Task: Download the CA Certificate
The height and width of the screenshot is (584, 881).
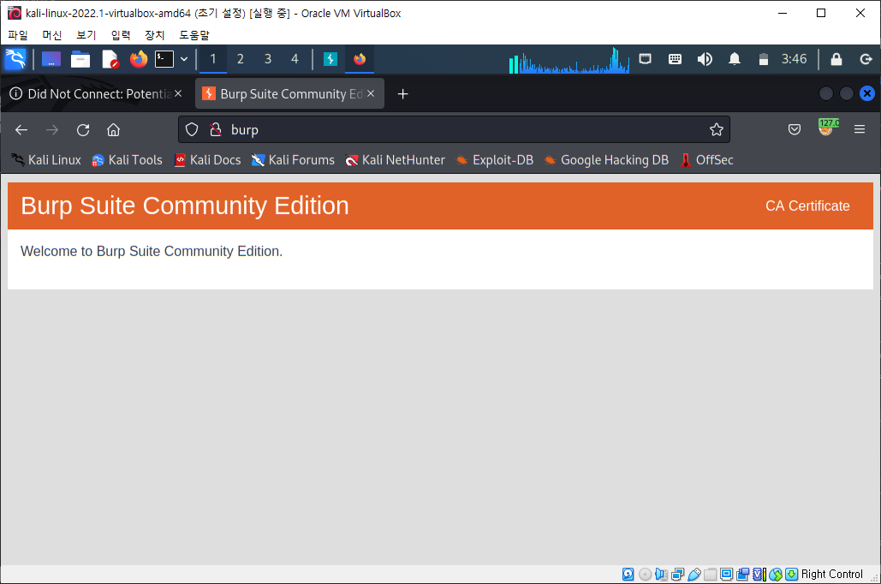Action: click(x=807, y=206)
